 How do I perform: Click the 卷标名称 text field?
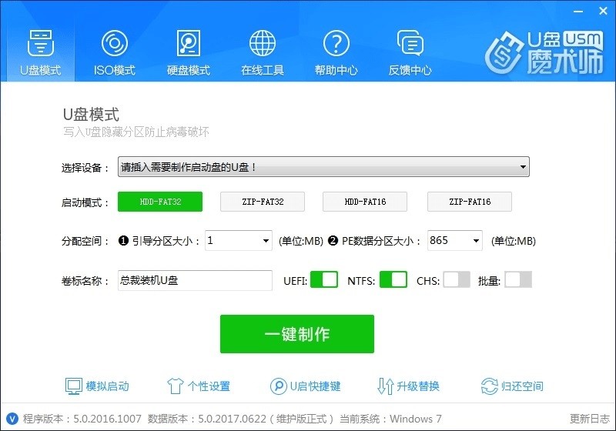point(194,280)
